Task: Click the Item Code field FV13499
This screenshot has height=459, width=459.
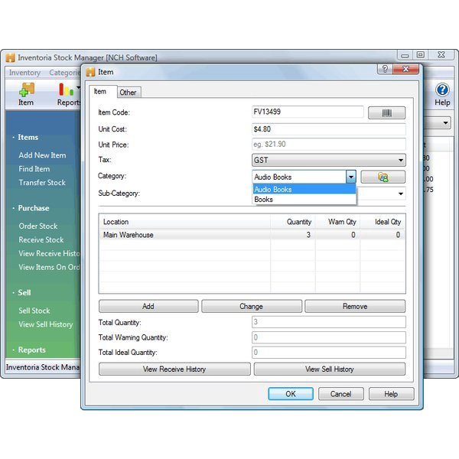Action: tap(308, 112)
